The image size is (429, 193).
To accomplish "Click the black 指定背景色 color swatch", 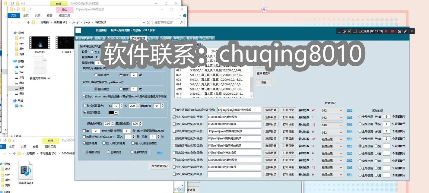I will click(111, 113).
